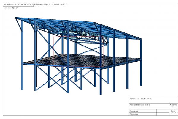Image resolution: width=178 pixels, height=119 pixels.
Task: Click the date "21.3.2016"
Action: pos(173,113)
